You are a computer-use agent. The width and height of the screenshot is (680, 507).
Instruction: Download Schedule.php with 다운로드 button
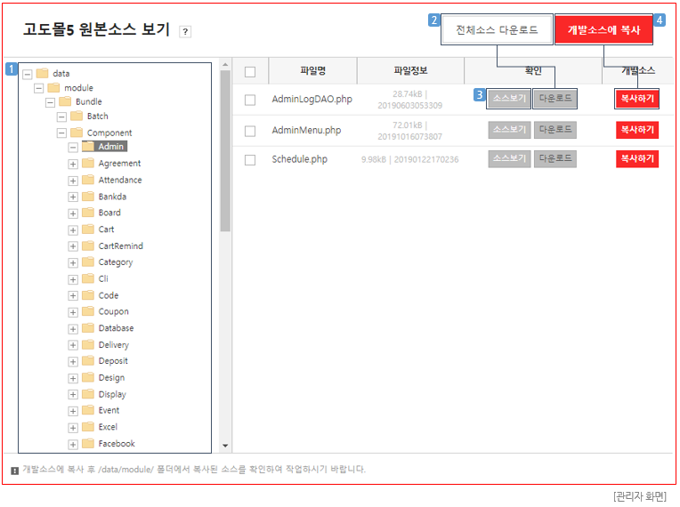(555, 159)
